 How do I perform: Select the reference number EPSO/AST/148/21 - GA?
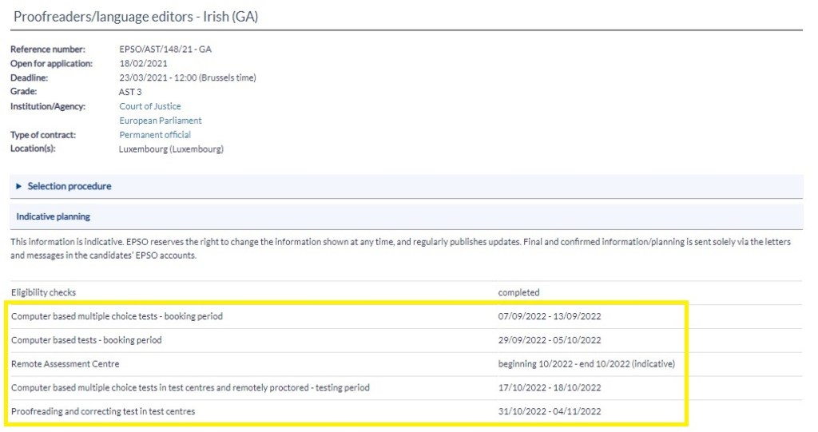tap(165, 50)
